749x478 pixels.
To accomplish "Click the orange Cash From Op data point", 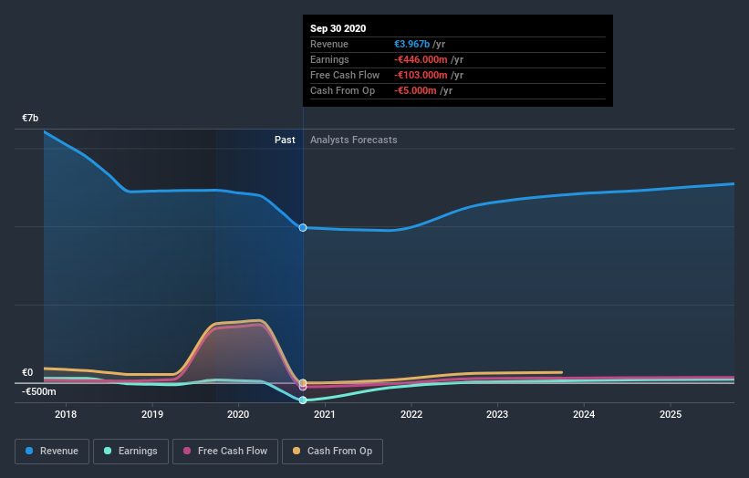I will (x=303, y=383).
